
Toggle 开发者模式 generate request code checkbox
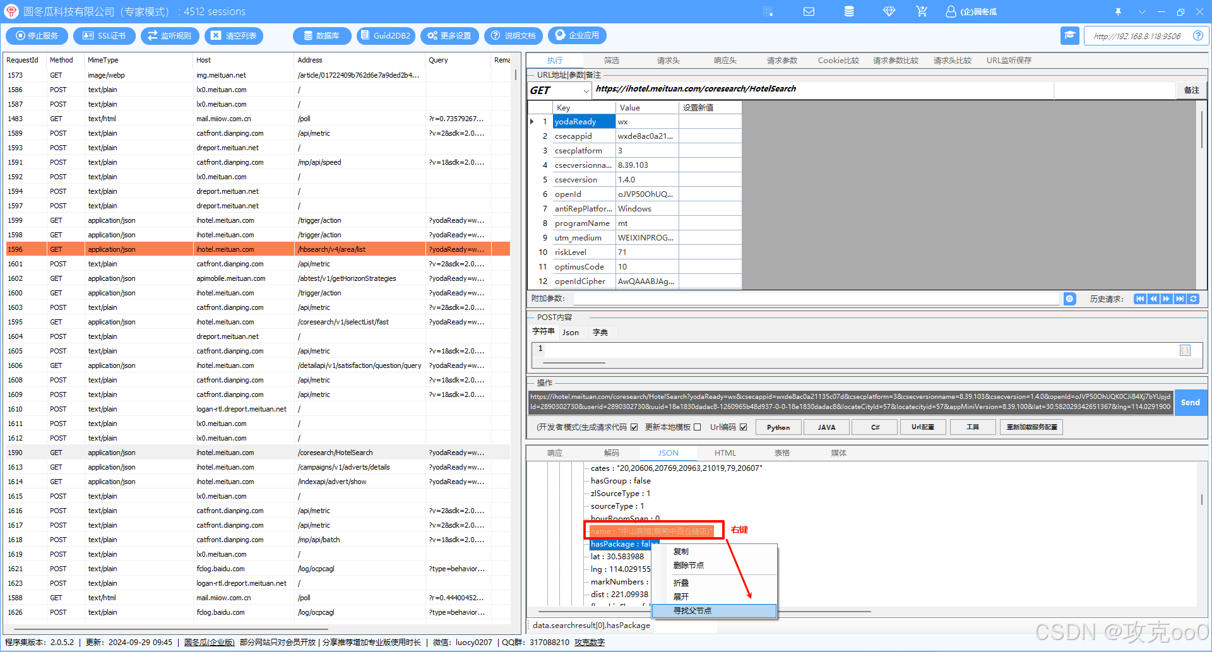tap(634, 427)
